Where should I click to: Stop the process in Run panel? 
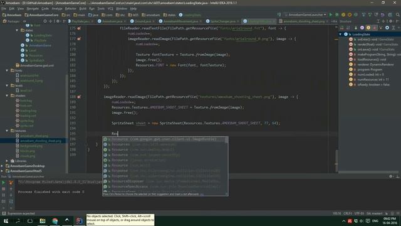[x=4, y=189]
